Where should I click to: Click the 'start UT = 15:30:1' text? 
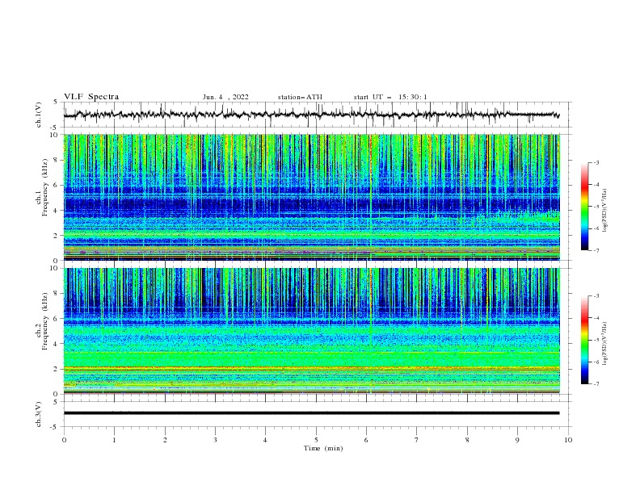[x=390, y=97]
